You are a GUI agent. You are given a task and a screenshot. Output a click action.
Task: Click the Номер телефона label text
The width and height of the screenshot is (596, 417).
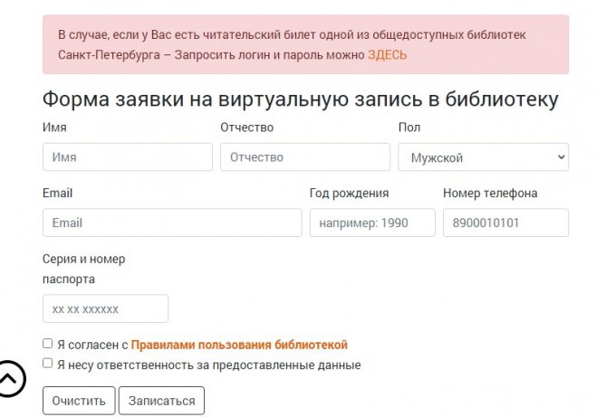pyautogui.click(x=490, y=193)
